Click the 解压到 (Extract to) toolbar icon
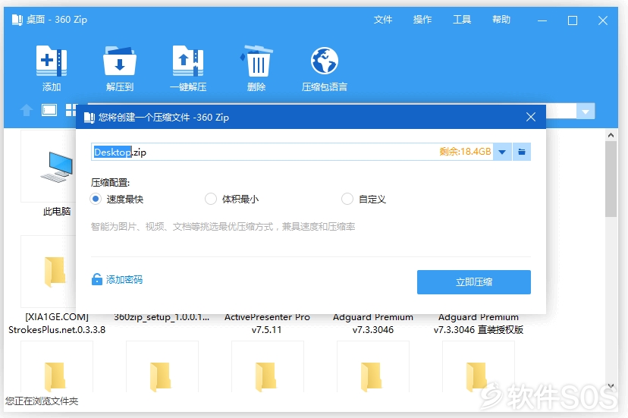This screenshot has width=628, height=418. point(119,61)
